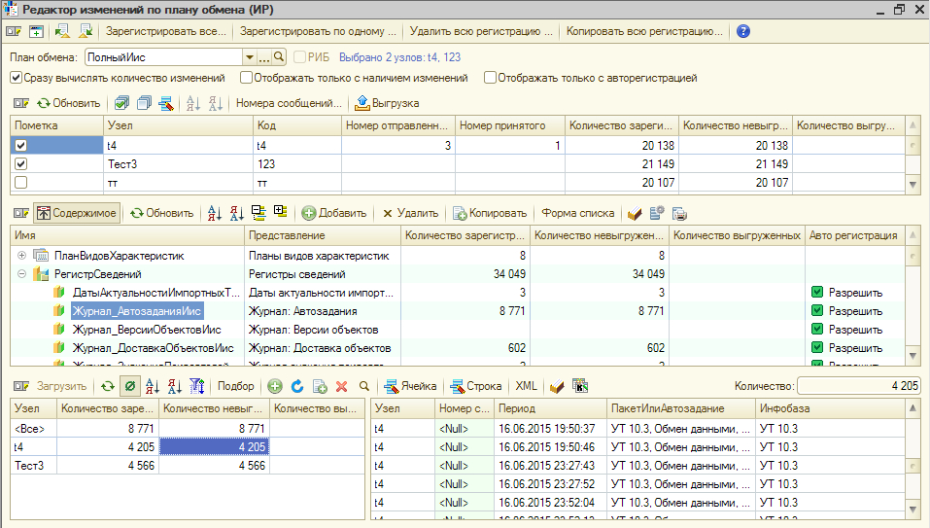Click Удалить всю регистрацию ... command
Screen dimensions: 930x528
point(481,31)
